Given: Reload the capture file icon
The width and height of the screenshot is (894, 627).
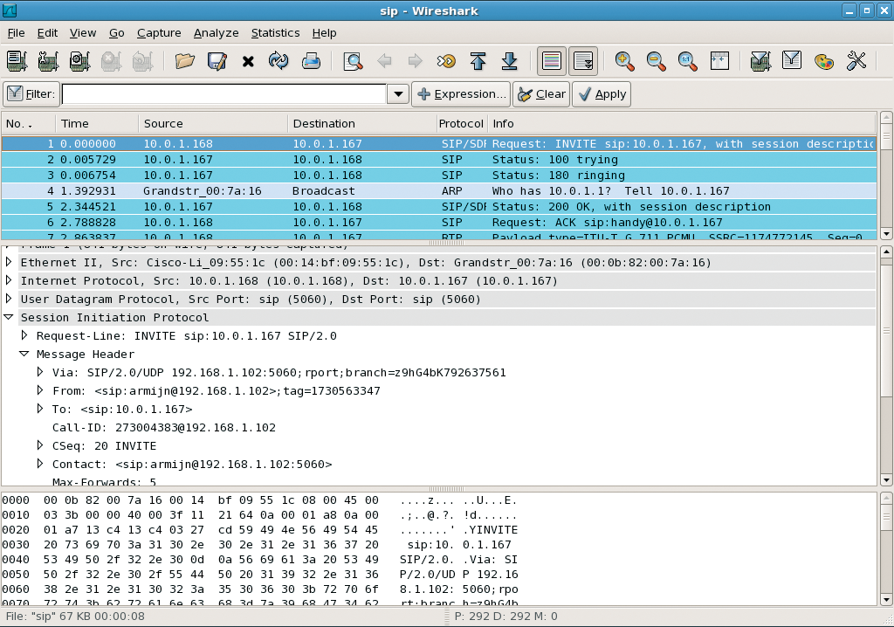Looking at the screenshot, I should pyautogui.click(x=279, y=60).
